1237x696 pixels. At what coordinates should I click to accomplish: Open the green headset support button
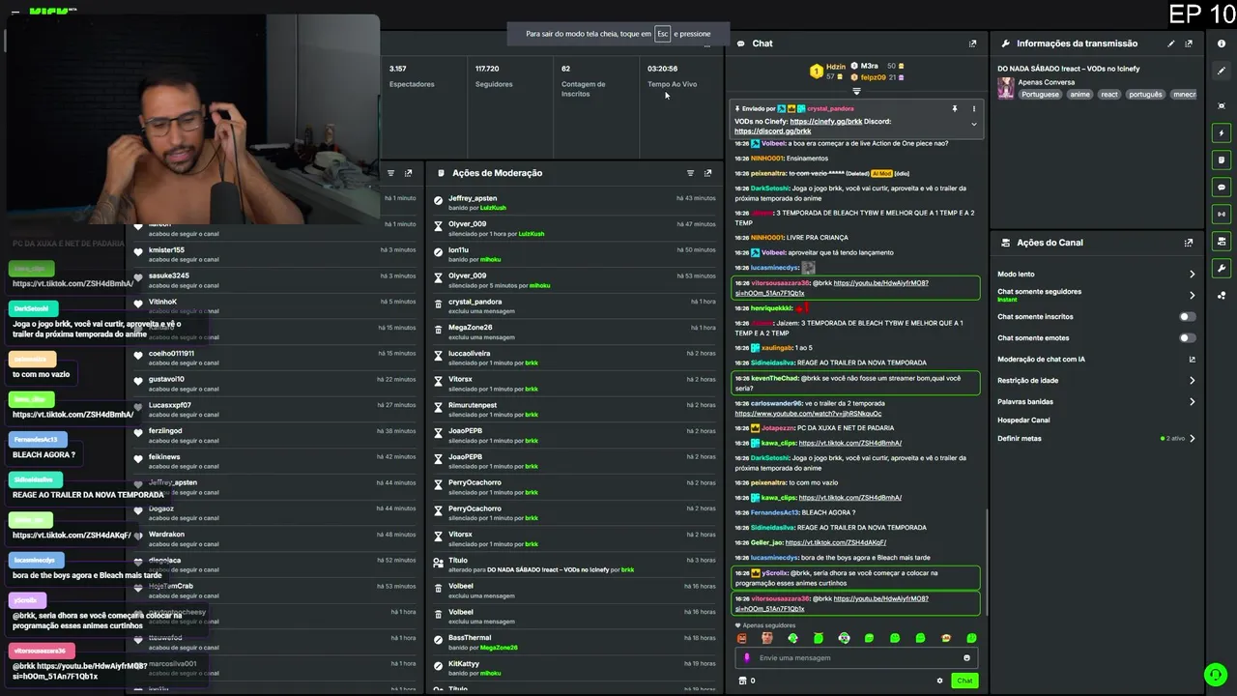1215,674
